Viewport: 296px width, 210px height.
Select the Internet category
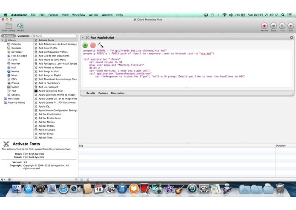(x=16, y=64)
